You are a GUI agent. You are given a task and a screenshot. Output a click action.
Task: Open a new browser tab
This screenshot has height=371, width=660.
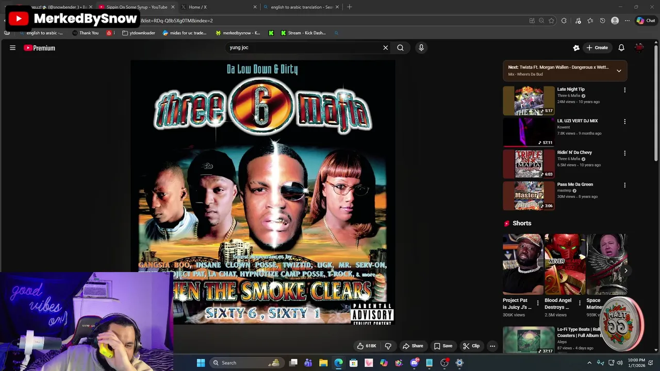click(x=350, y=7)
